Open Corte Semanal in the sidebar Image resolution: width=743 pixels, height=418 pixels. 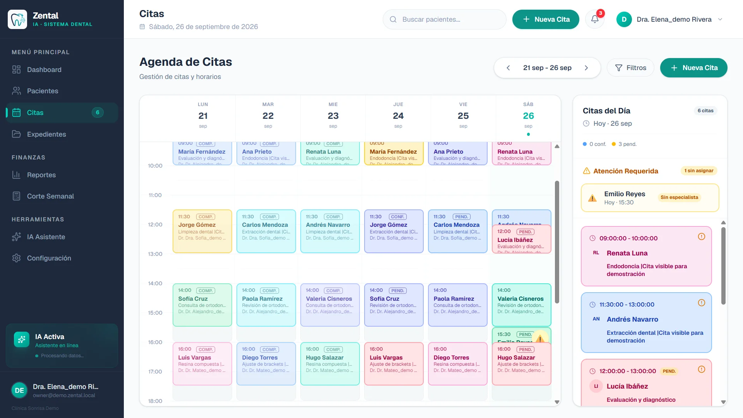pos(62,196)
